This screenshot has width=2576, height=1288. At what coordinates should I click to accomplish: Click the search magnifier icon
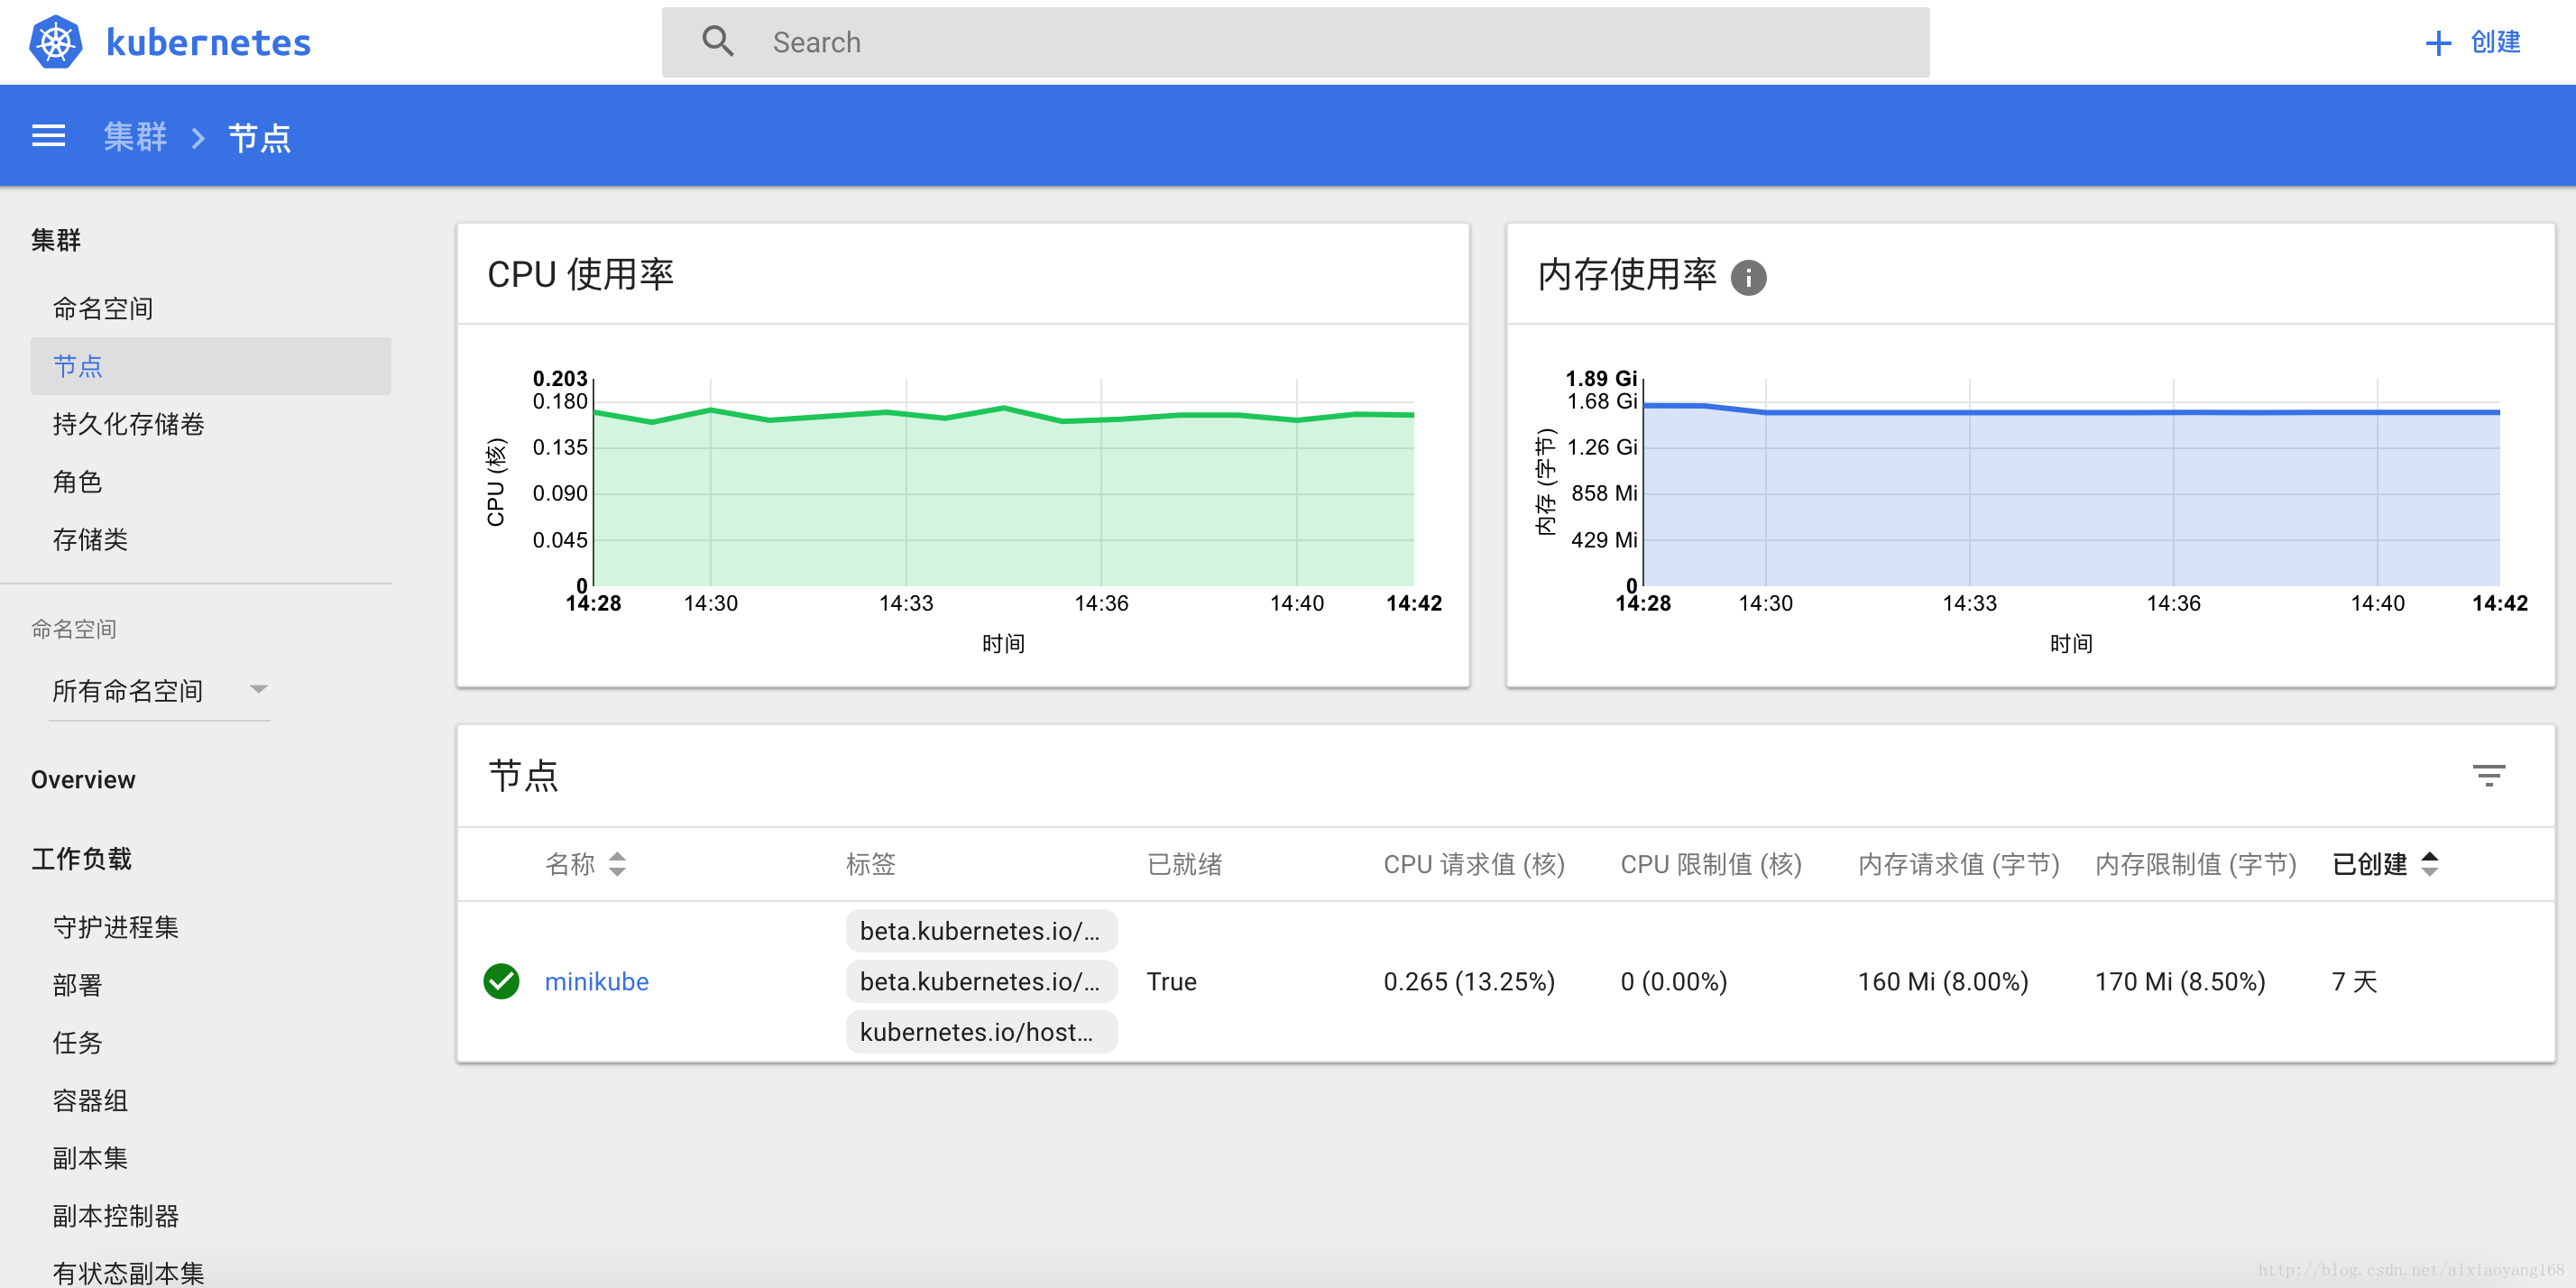pos(718,41)
